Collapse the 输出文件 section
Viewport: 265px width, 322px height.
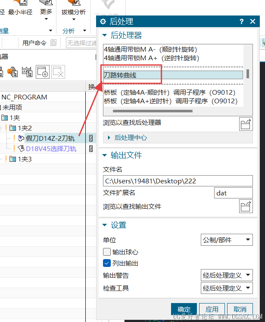coord(105,155)
